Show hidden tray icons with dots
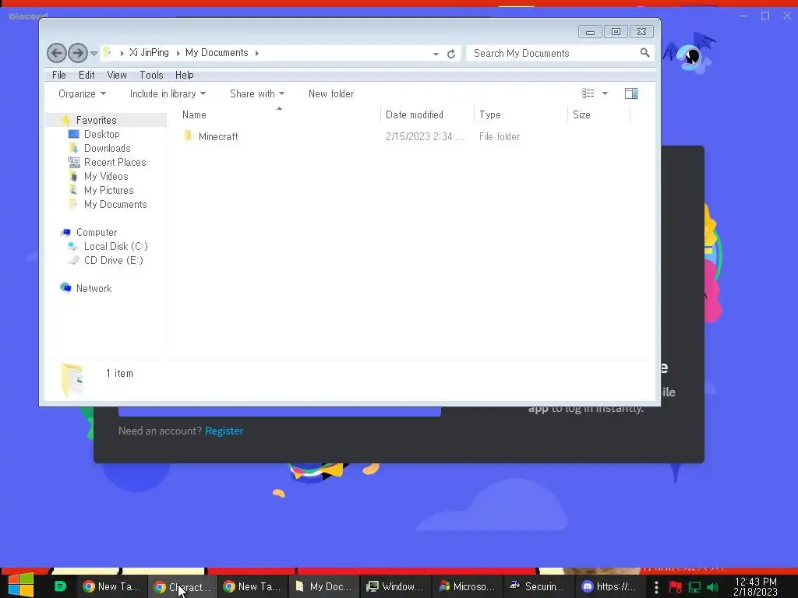The height and width of the screenshot is (598, 798). pos(656,587)
